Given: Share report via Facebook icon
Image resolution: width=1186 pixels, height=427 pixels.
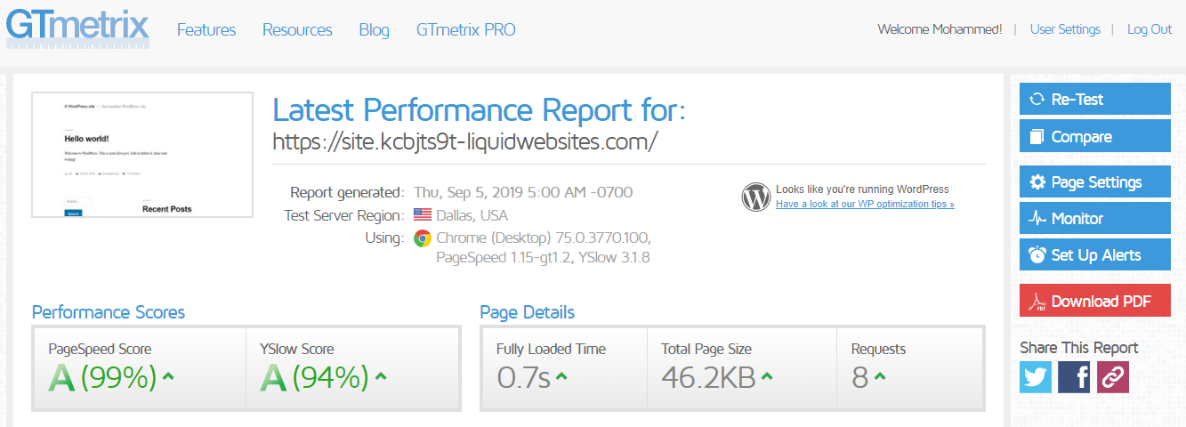Looking at the screenshot, I should tap(1074, 377).
